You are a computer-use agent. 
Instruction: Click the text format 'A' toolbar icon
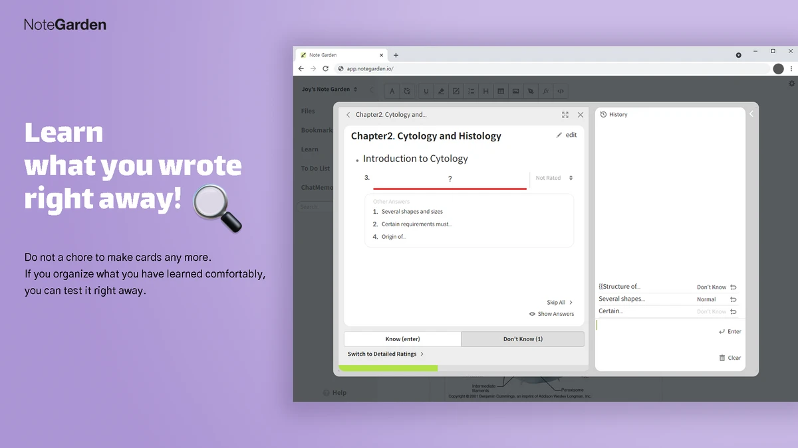pyautogui.click(x=392, y=92)
